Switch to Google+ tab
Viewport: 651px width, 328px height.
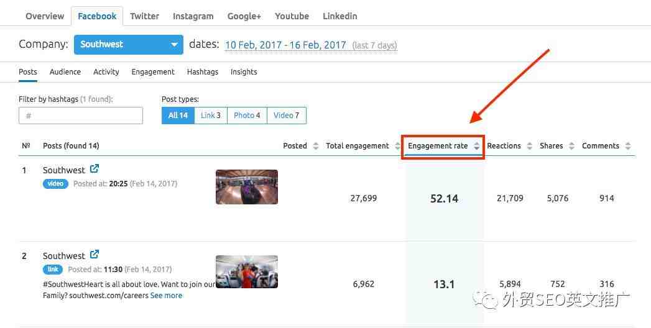244,16
